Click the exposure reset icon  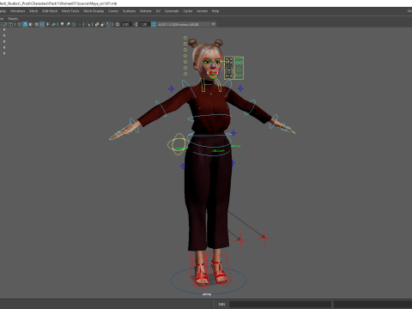pyautogui.click(x=118, y=24)
